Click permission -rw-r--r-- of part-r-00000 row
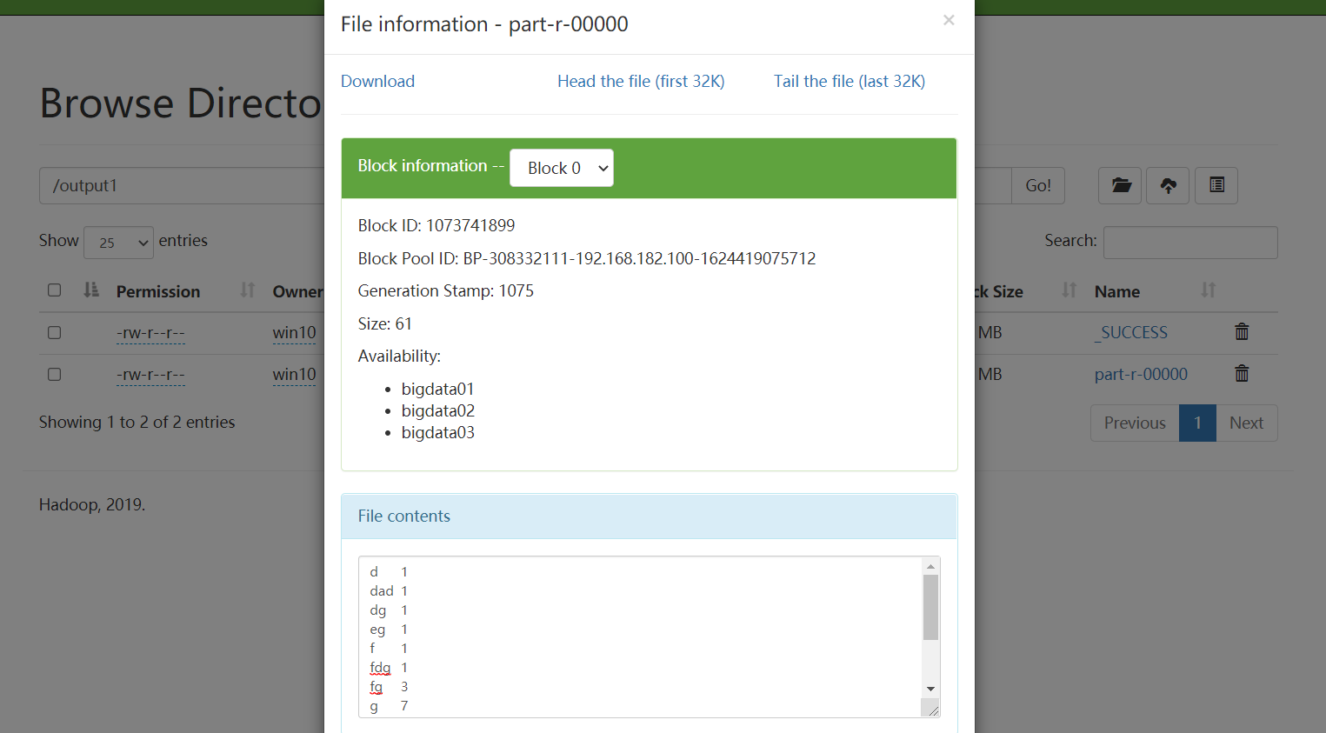The width and height of the screenshot is (1326, 733). click(x=150, y=375)
